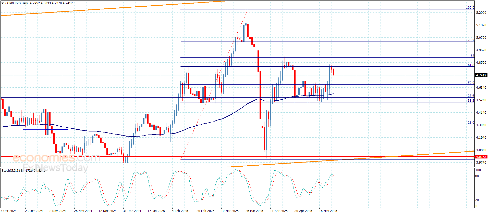The height and width of the screenshot is (214, 489).
Task: Select the 78.2 Fibonacci retracement label
Action: (x=471, y=40)
